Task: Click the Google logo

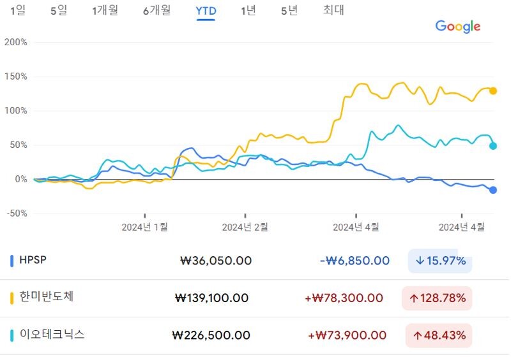Action: coord(458,26)
